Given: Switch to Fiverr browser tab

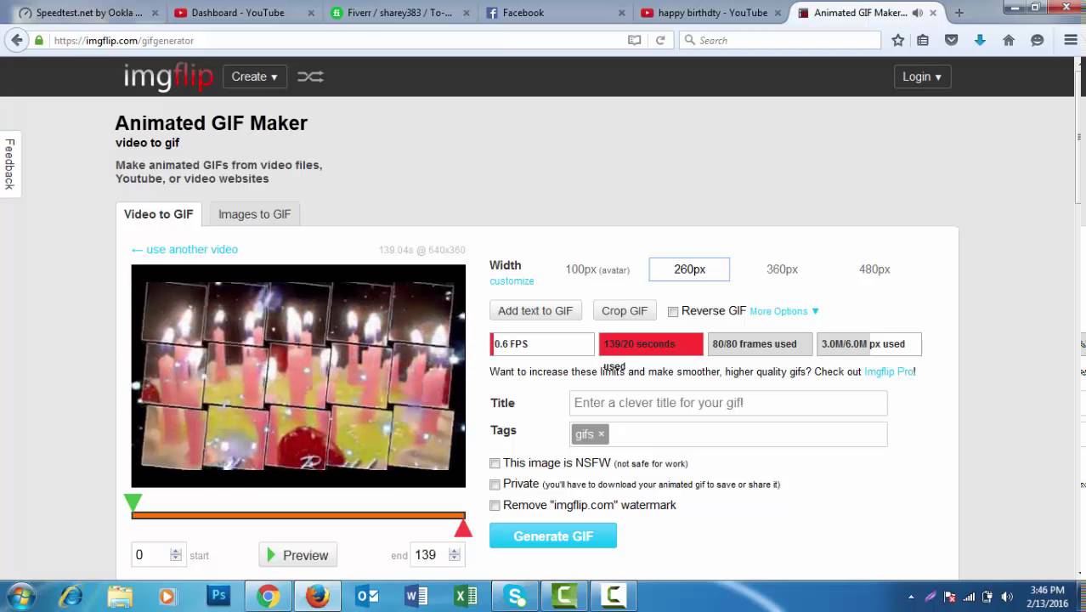Looking at the screenshot, I should coord(399,13).
